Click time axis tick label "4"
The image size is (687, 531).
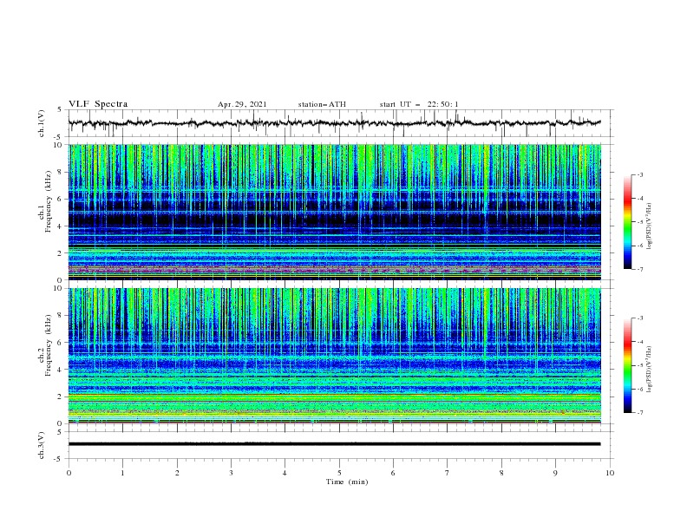285,473
